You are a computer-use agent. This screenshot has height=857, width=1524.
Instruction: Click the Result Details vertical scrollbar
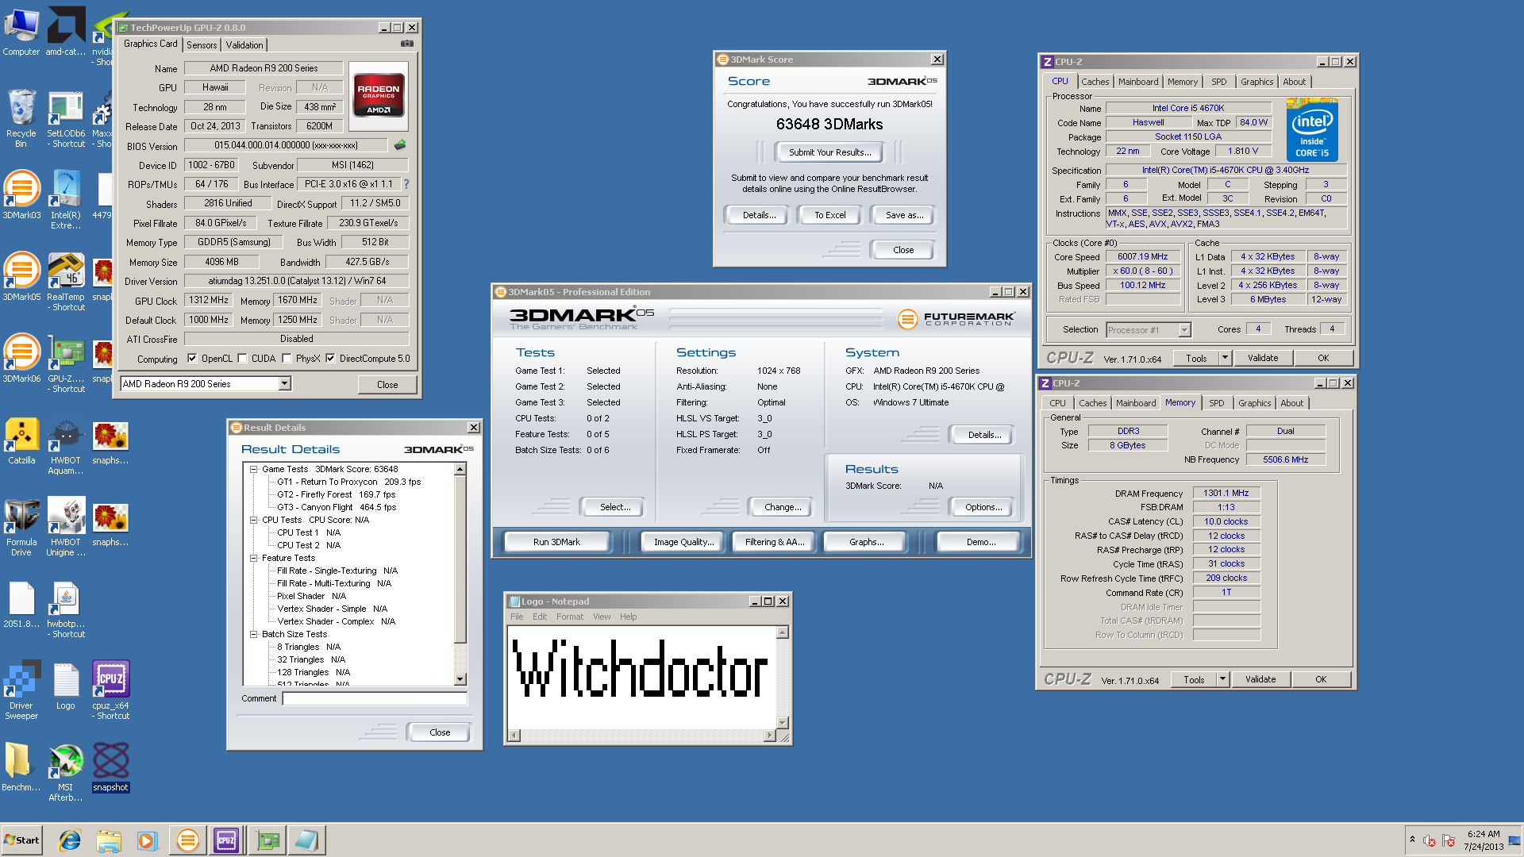pos(460,575)
